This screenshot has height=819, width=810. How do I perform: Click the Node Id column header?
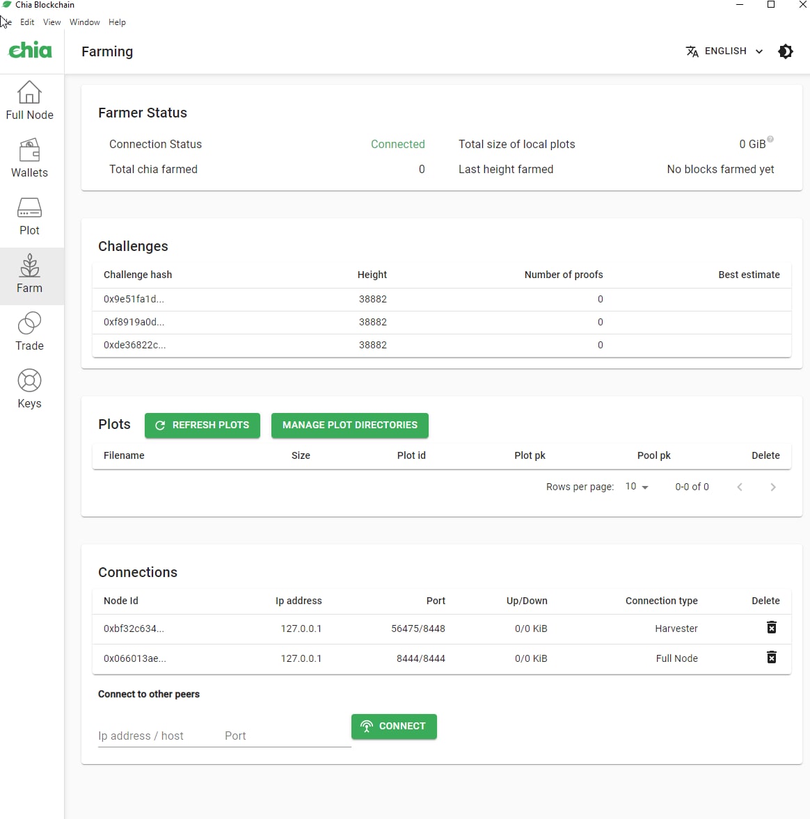121,601
